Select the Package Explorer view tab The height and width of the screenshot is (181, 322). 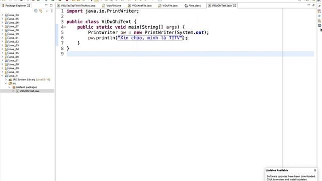pyautogui.click(x=16, y=6)
